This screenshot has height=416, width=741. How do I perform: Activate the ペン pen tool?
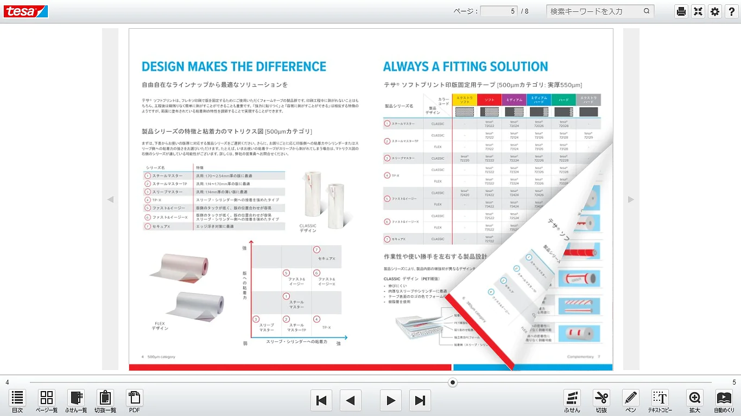pos(631,401)
